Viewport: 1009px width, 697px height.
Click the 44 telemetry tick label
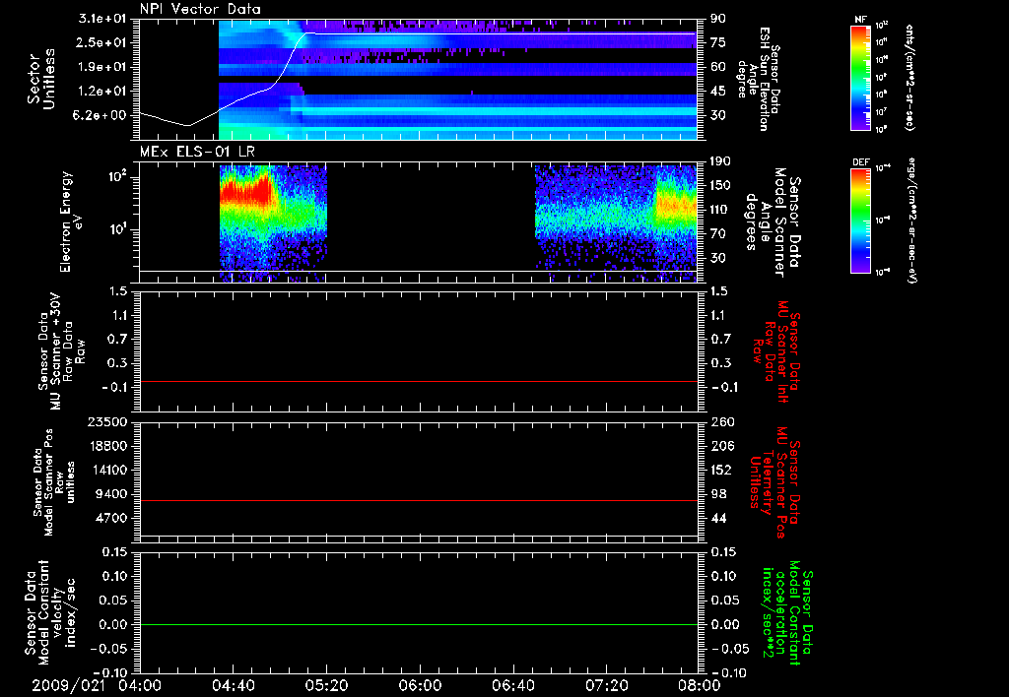(718, 518)
